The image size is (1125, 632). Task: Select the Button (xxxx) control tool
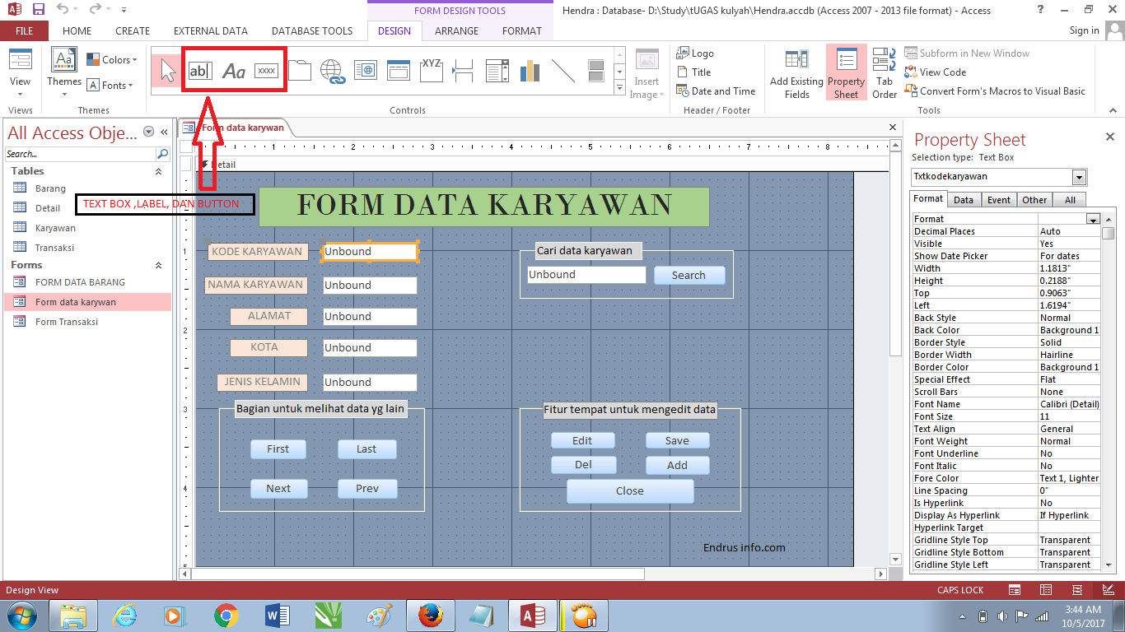pos(267,71)
